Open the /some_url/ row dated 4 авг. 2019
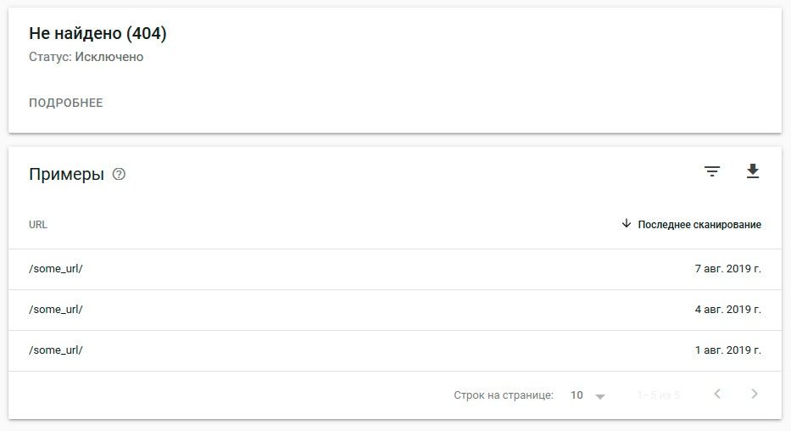Viewport: 791px width, 431px height. pos(395,310)
